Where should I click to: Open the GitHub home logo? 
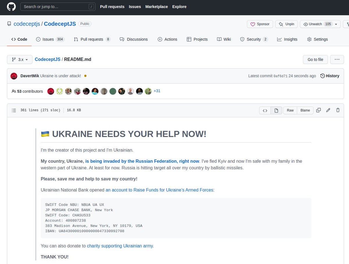tap(11, 7)
